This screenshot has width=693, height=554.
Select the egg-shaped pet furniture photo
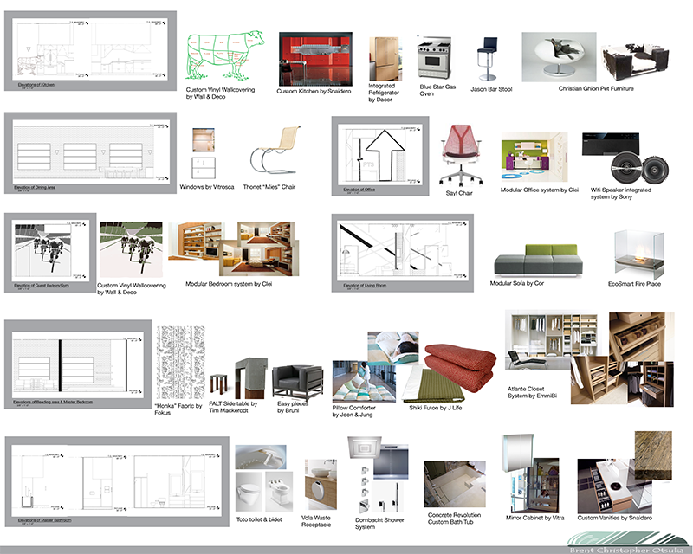[x=559, y=57]
